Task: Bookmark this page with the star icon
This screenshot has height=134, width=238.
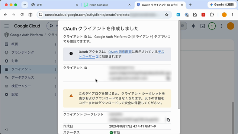Action: coord(167,15)
